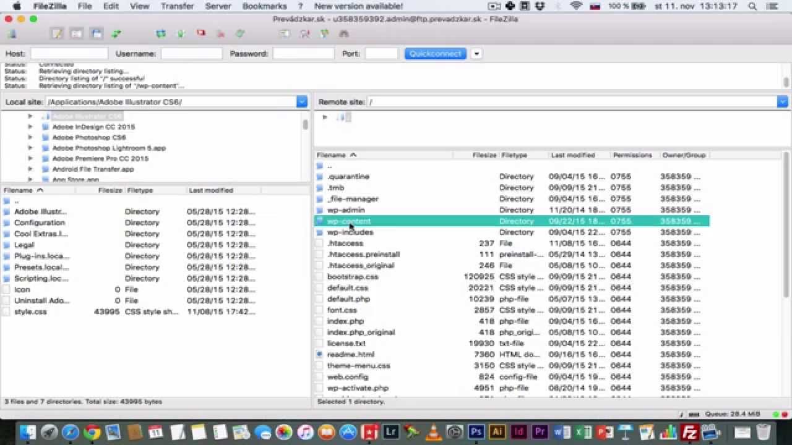Toggle the message log display
792x445 pixels.
pos(57,34)
